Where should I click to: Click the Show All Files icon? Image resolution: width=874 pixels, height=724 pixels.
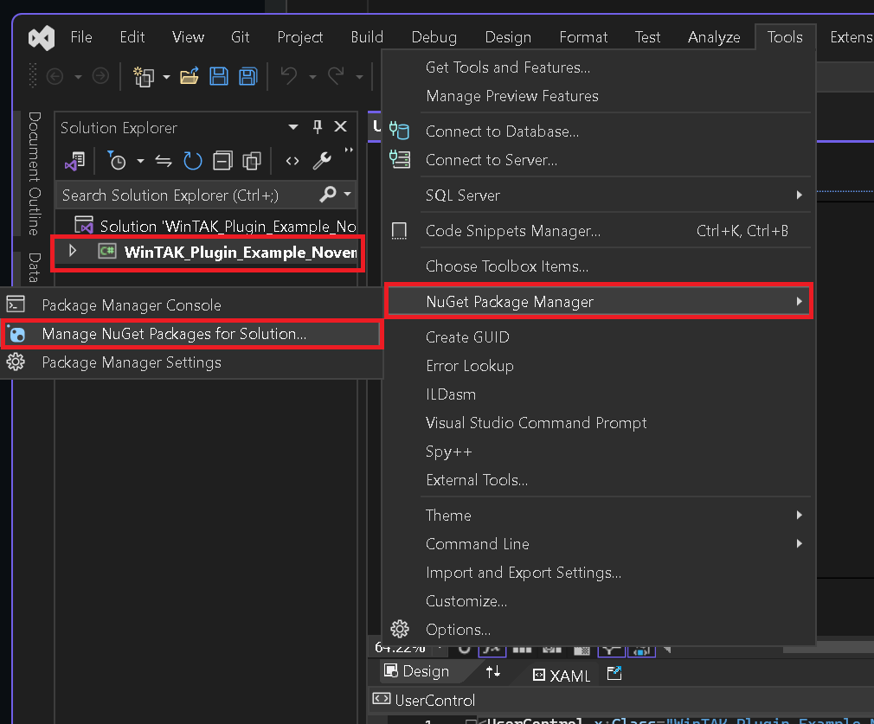point(252,161)
